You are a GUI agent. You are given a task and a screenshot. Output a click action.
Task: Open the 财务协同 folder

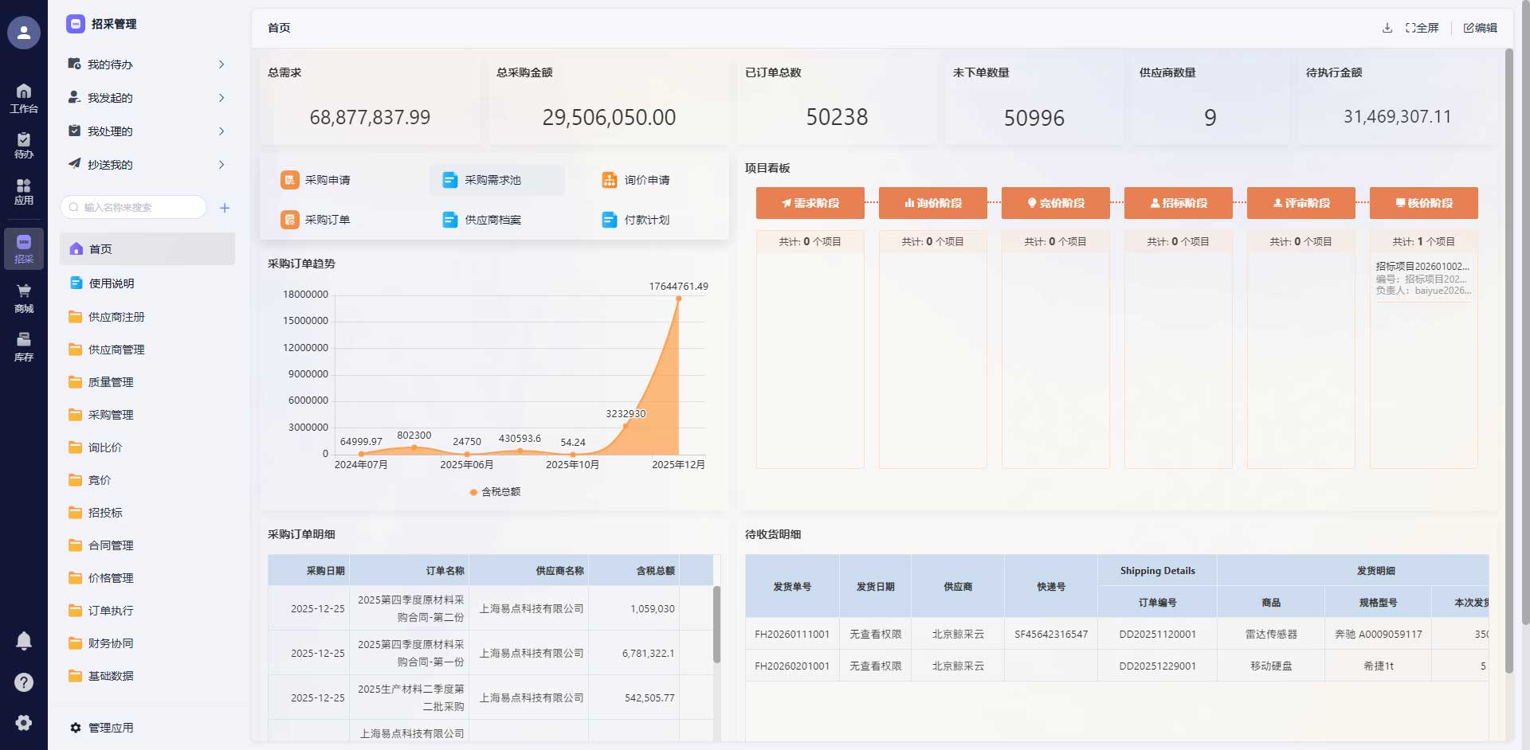[147, 643]
